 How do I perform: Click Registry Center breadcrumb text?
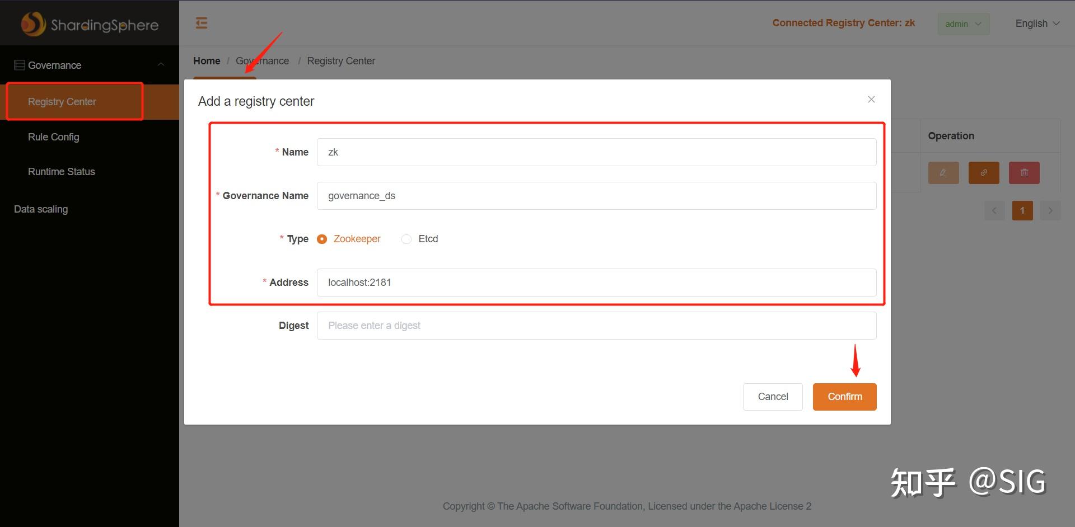341,61
